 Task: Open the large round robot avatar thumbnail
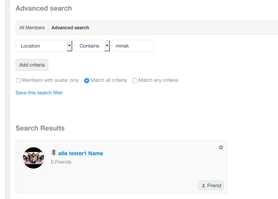pos(33,158)
